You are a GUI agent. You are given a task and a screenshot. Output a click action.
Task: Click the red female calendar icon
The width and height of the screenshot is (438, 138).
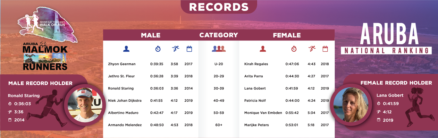click(x=325, y=49)
